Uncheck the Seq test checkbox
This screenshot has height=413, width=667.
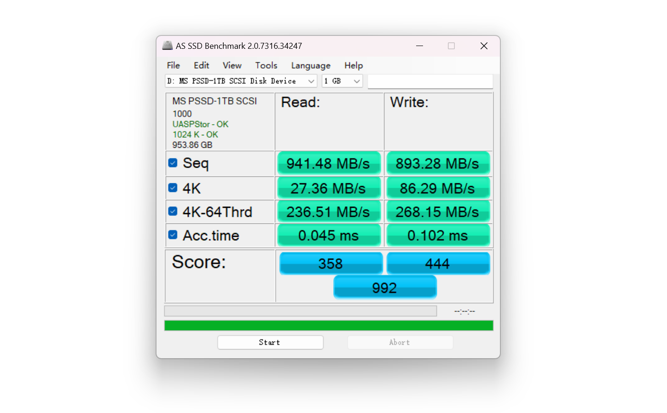[x=173, y=163]
